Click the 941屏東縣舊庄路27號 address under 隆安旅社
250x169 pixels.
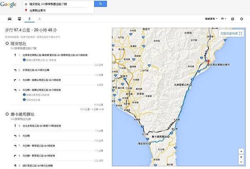click(x=24, y=48)
